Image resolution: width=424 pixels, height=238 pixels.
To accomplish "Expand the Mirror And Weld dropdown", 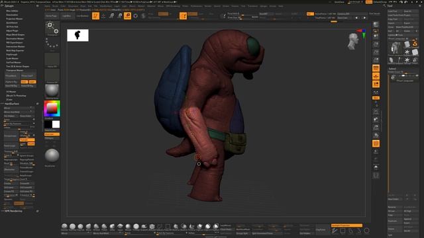I will pyautogui.click(x=19, y=112).
